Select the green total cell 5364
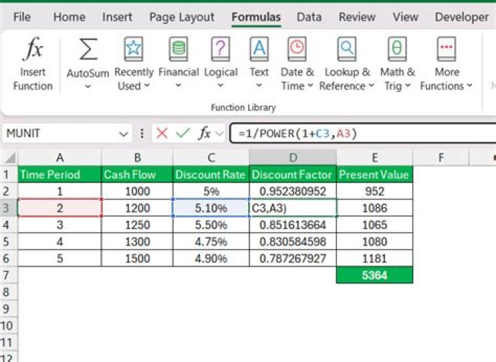 click(375, 275)
